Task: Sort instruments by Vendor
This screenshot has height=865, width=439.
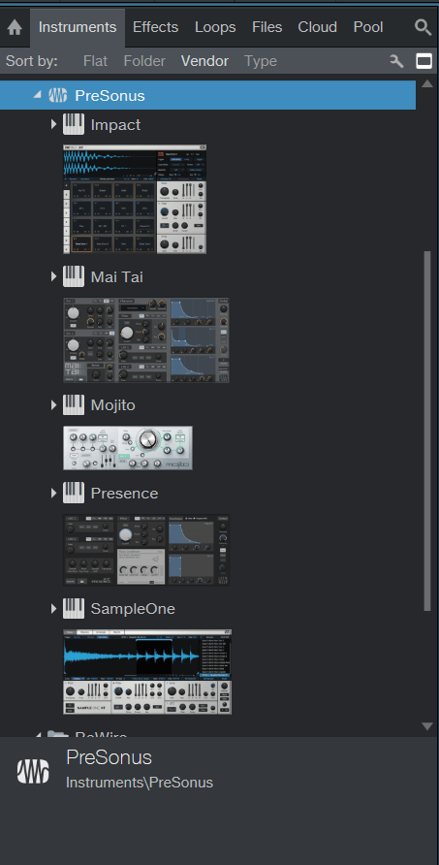Action: (x=204, y=61)
